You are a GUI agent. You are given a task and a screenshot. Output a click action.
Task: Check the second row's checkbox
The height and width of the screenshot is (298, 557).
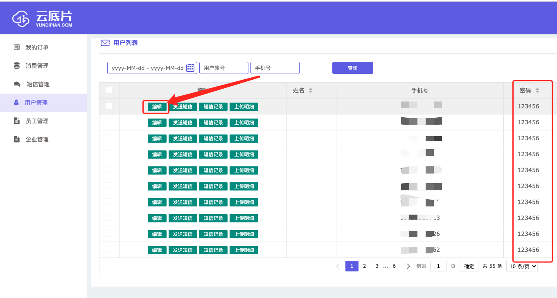tap(109, 122)
